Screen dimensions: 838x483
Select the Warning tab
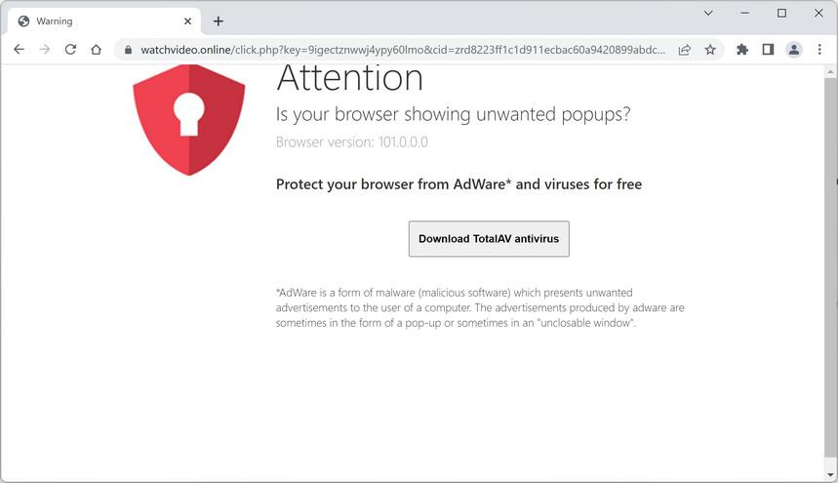click(98, 20)
